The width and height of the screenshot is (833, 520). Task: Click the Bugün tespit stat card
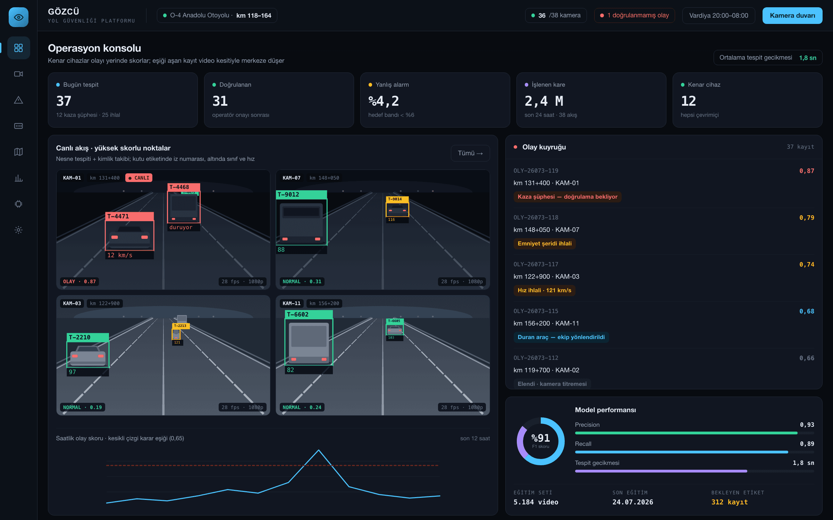(123, 100)
